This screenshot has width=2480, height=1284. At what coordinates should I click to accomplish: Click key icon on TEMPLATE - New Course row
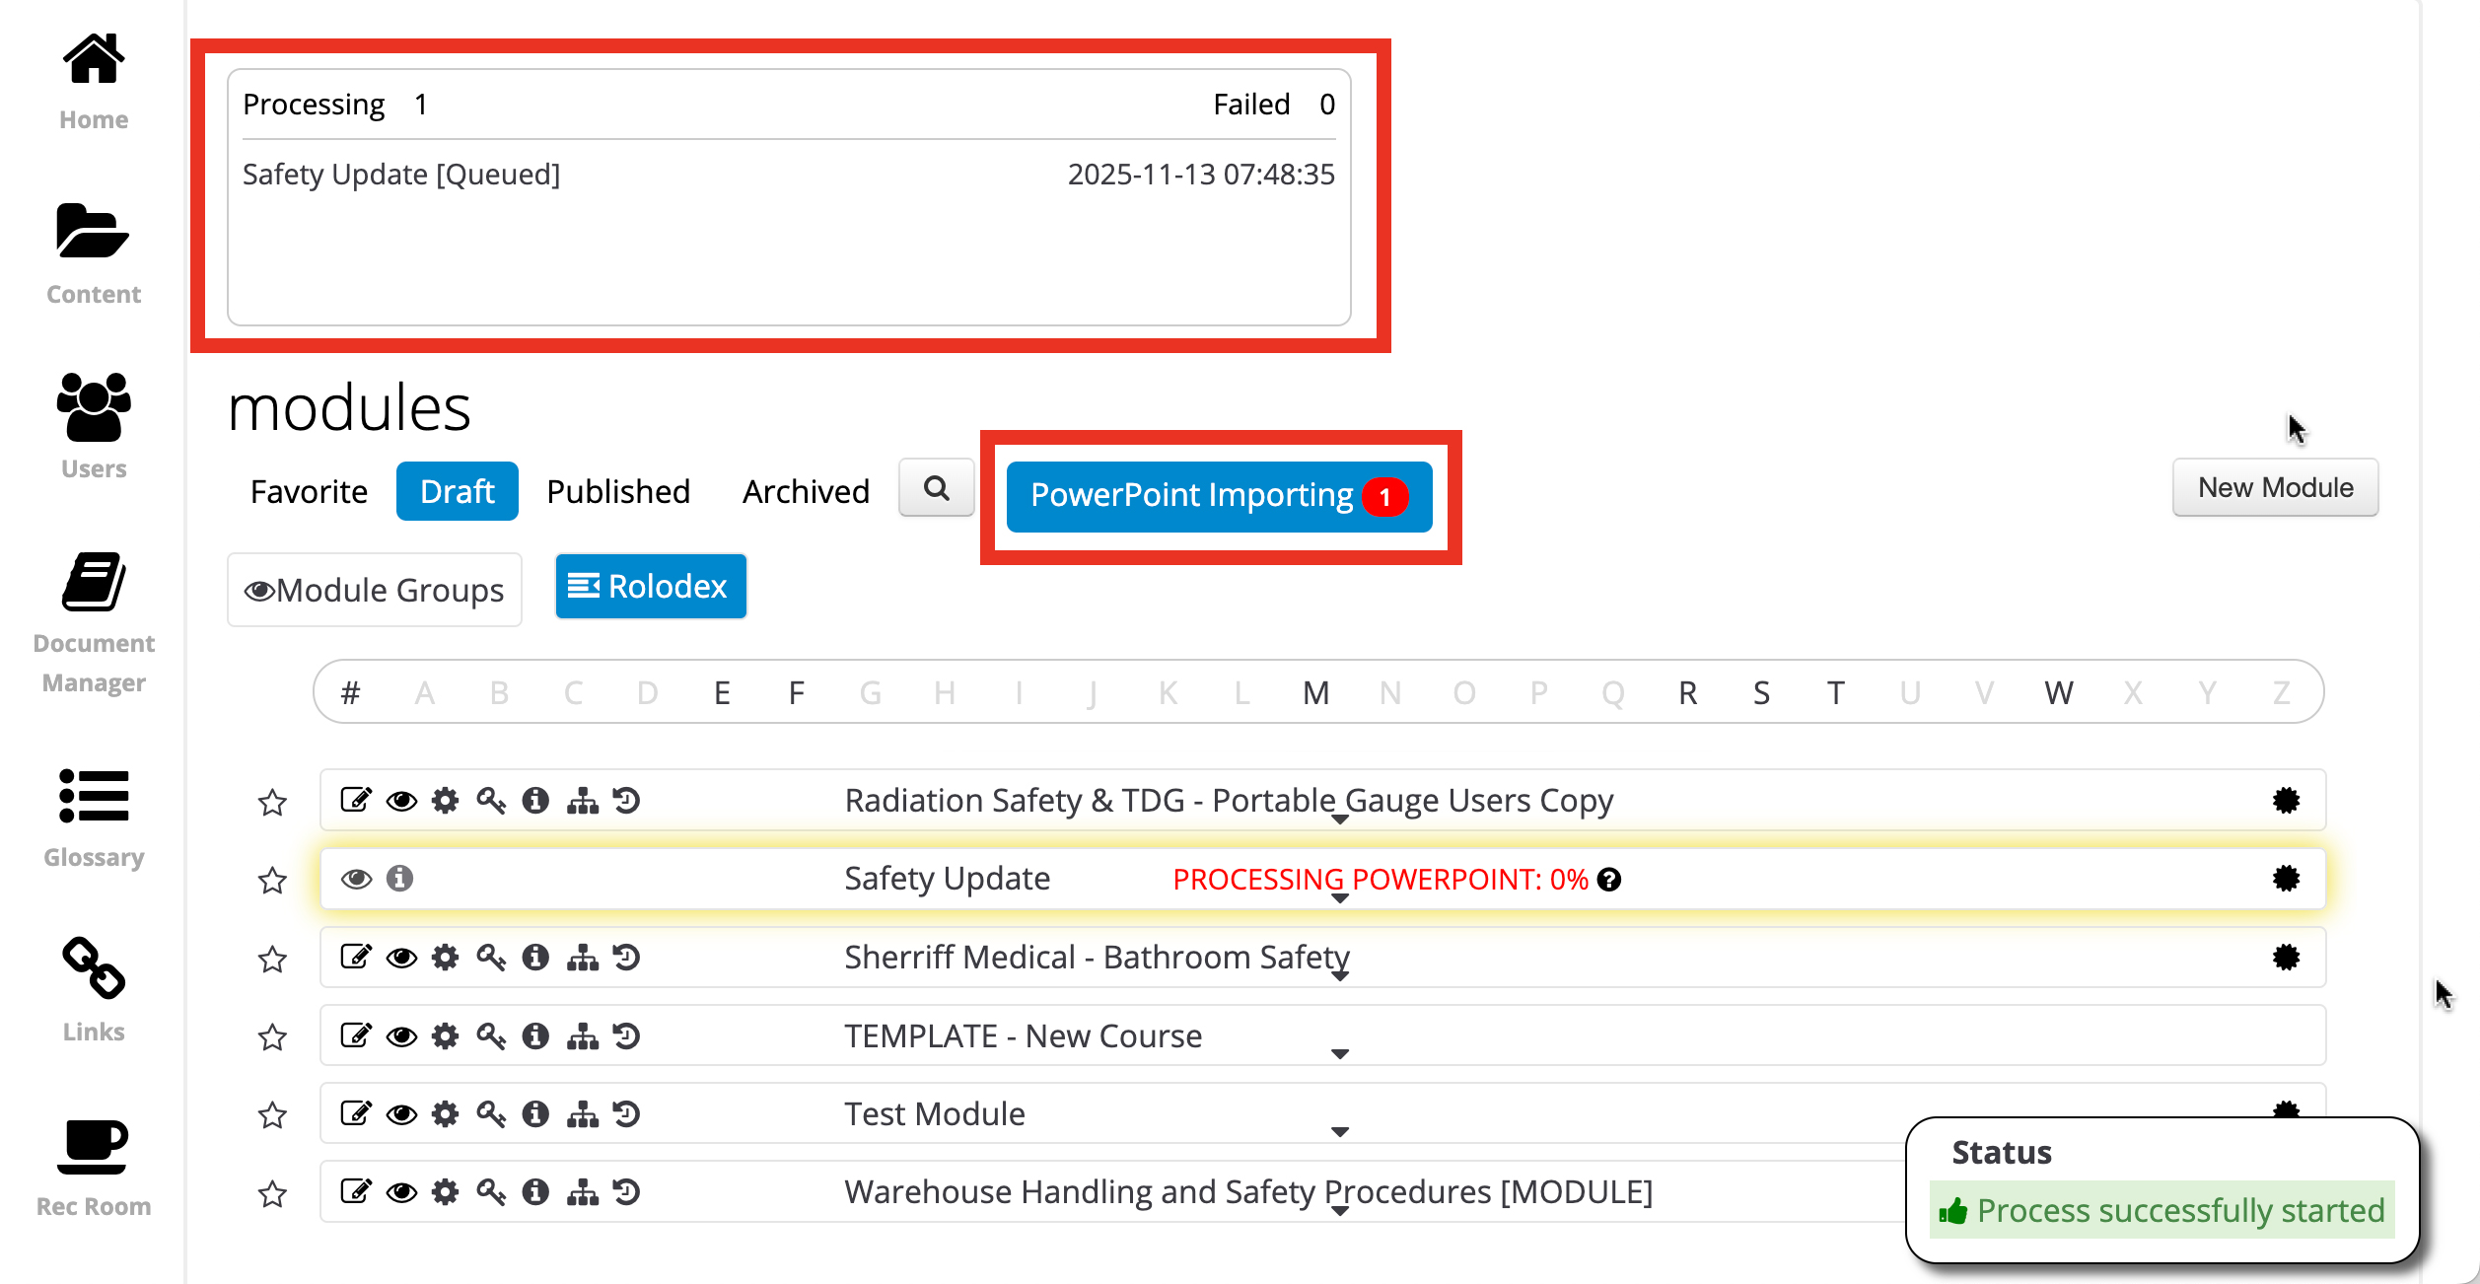pyautogui.click(x=491, y=1036)
